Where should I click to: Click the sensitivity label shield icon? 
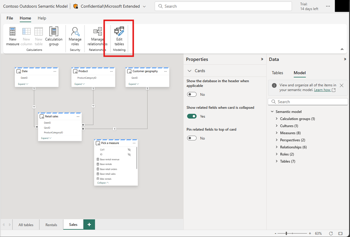[76, 6]
